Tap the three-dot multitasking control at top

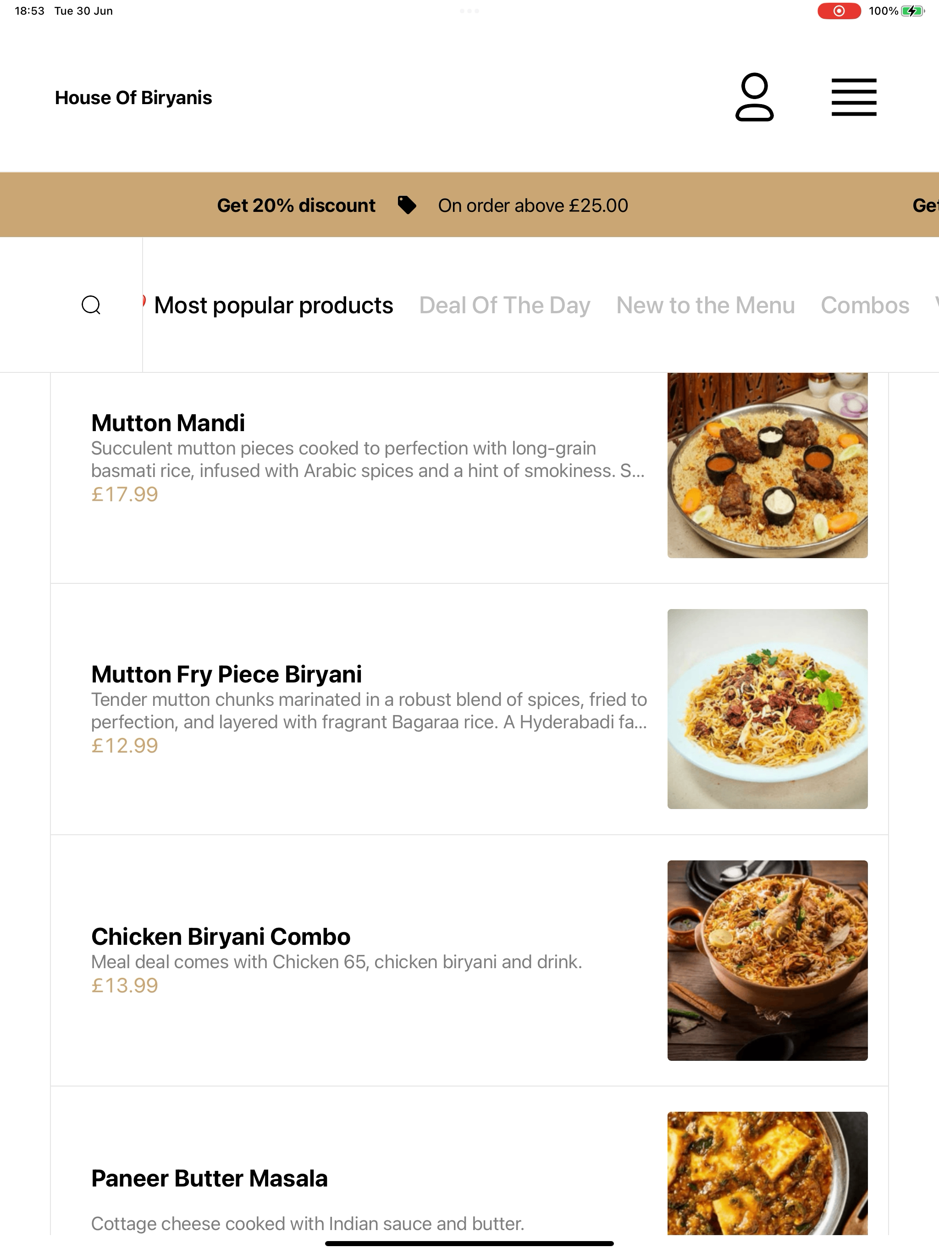point(469,11)
